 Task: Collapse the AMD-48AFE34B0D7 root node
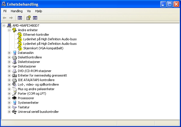coord(4,26)
